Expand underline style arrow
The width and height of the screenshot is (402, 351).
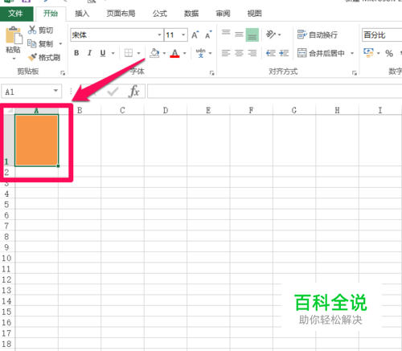click(x=113, y=53)
